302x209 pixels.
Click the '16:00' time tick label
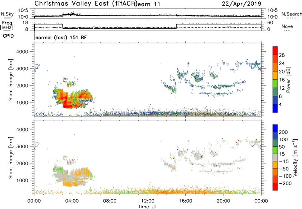(185, 201)
